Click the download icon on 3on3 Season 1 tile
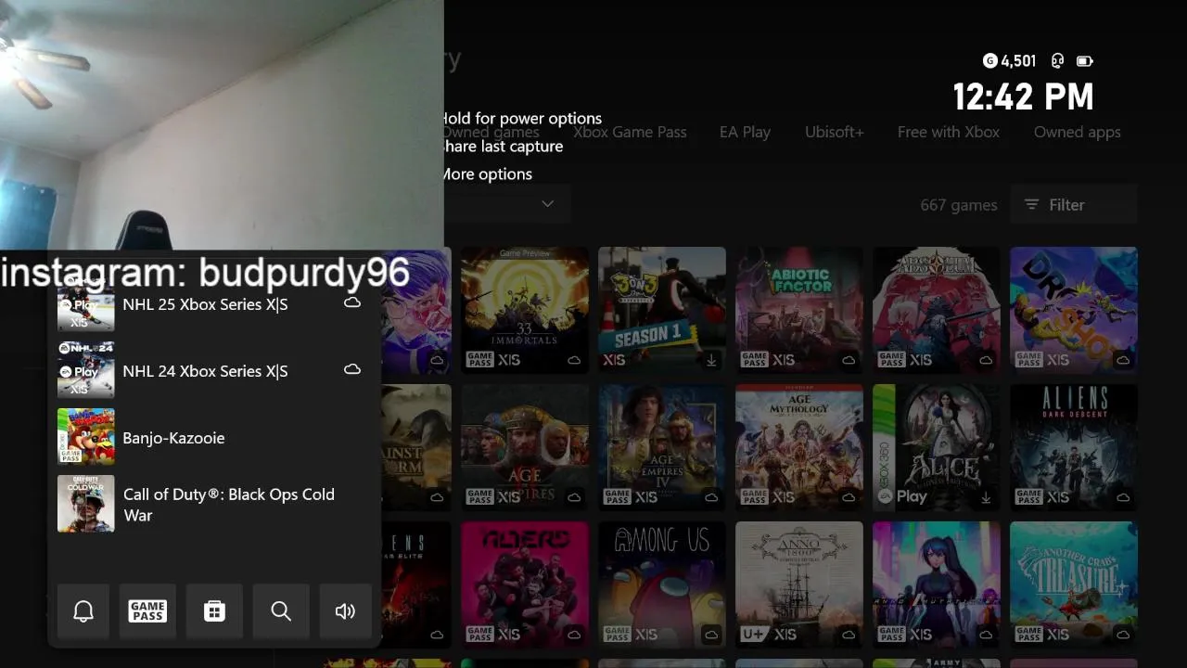1187x668 pixels. point(711,360)
